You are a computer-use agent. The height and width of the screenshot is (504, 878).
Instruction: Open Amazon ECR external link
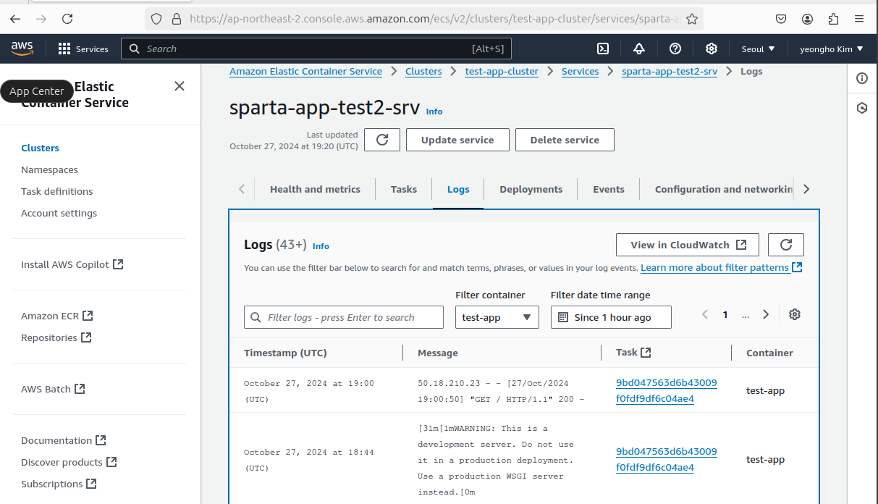click(x=56, y=316)
